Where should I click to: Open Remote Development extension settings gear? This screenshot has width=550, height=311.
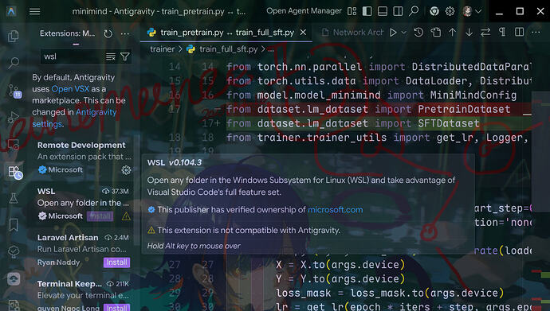126,170
